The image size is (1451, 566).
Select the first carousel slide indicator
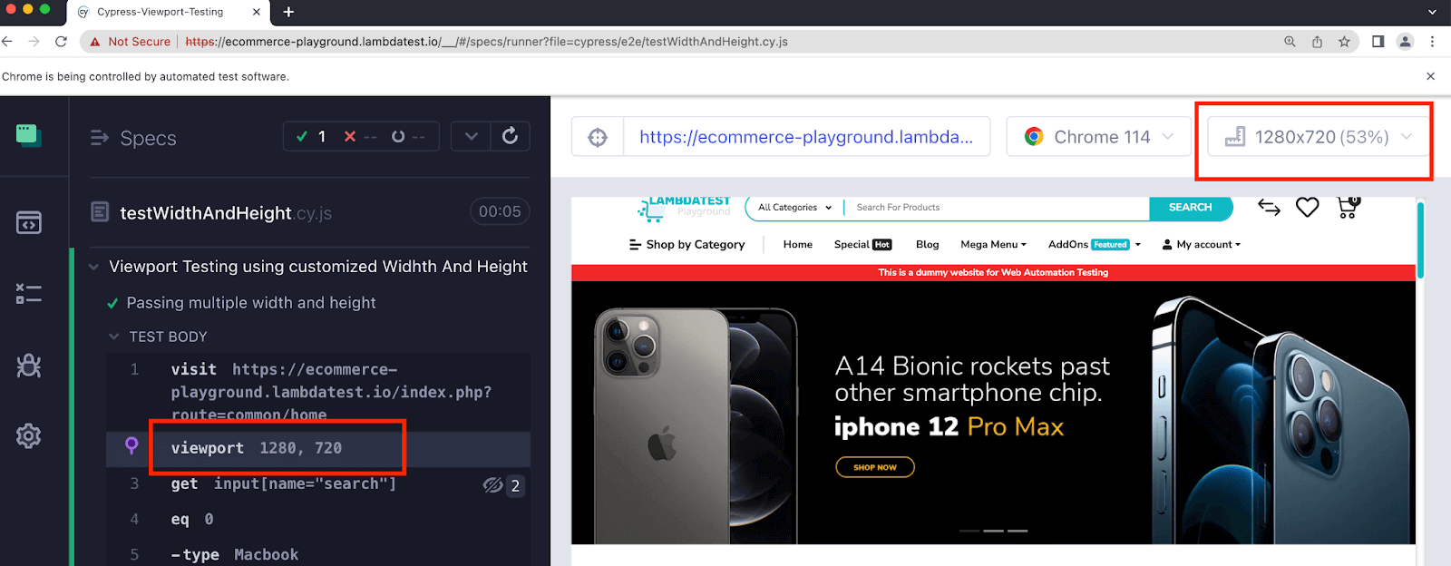969,531
